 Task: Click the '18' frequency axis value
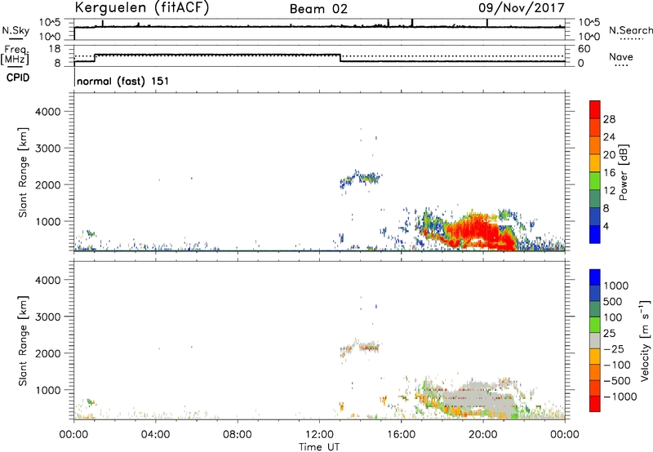[x=55, y=49]
